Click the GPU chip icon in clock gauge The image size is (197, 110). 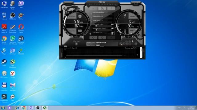(x=80, y=16)
